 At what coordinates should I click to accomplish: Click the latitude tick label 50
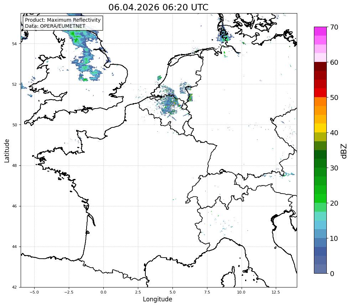[14, 125]
